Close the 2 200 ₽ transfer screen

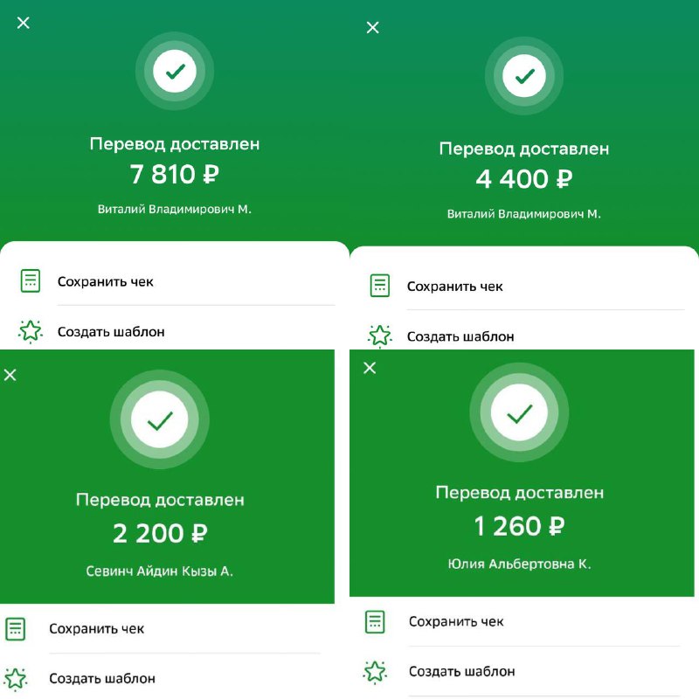(x=10, y=375)
